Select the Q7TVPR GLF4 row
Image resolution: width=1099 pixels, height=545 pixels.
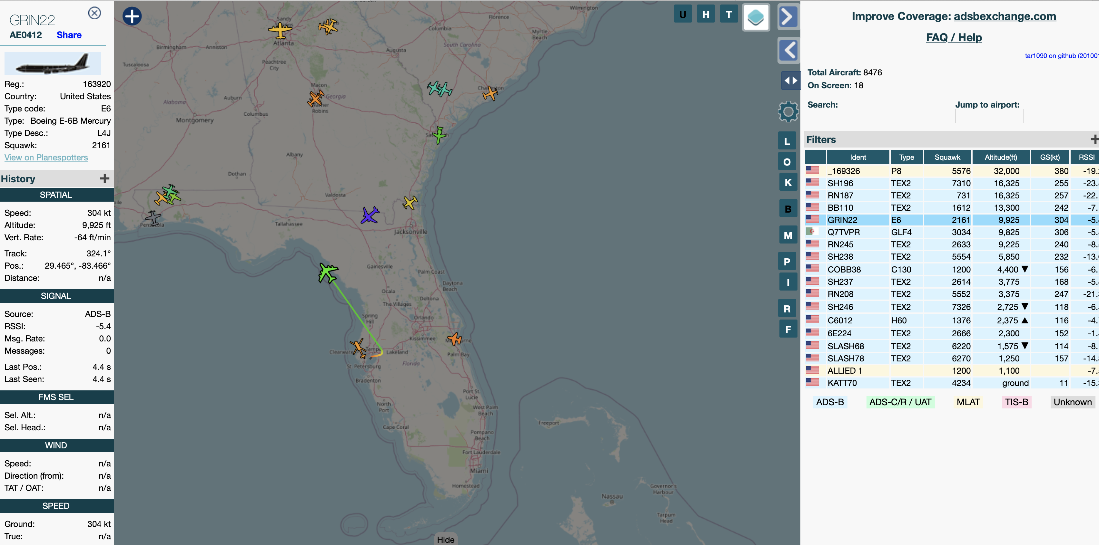tap(952, 232)
